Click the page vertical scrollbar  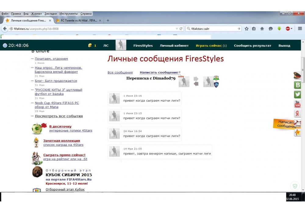tap(303, 122)
